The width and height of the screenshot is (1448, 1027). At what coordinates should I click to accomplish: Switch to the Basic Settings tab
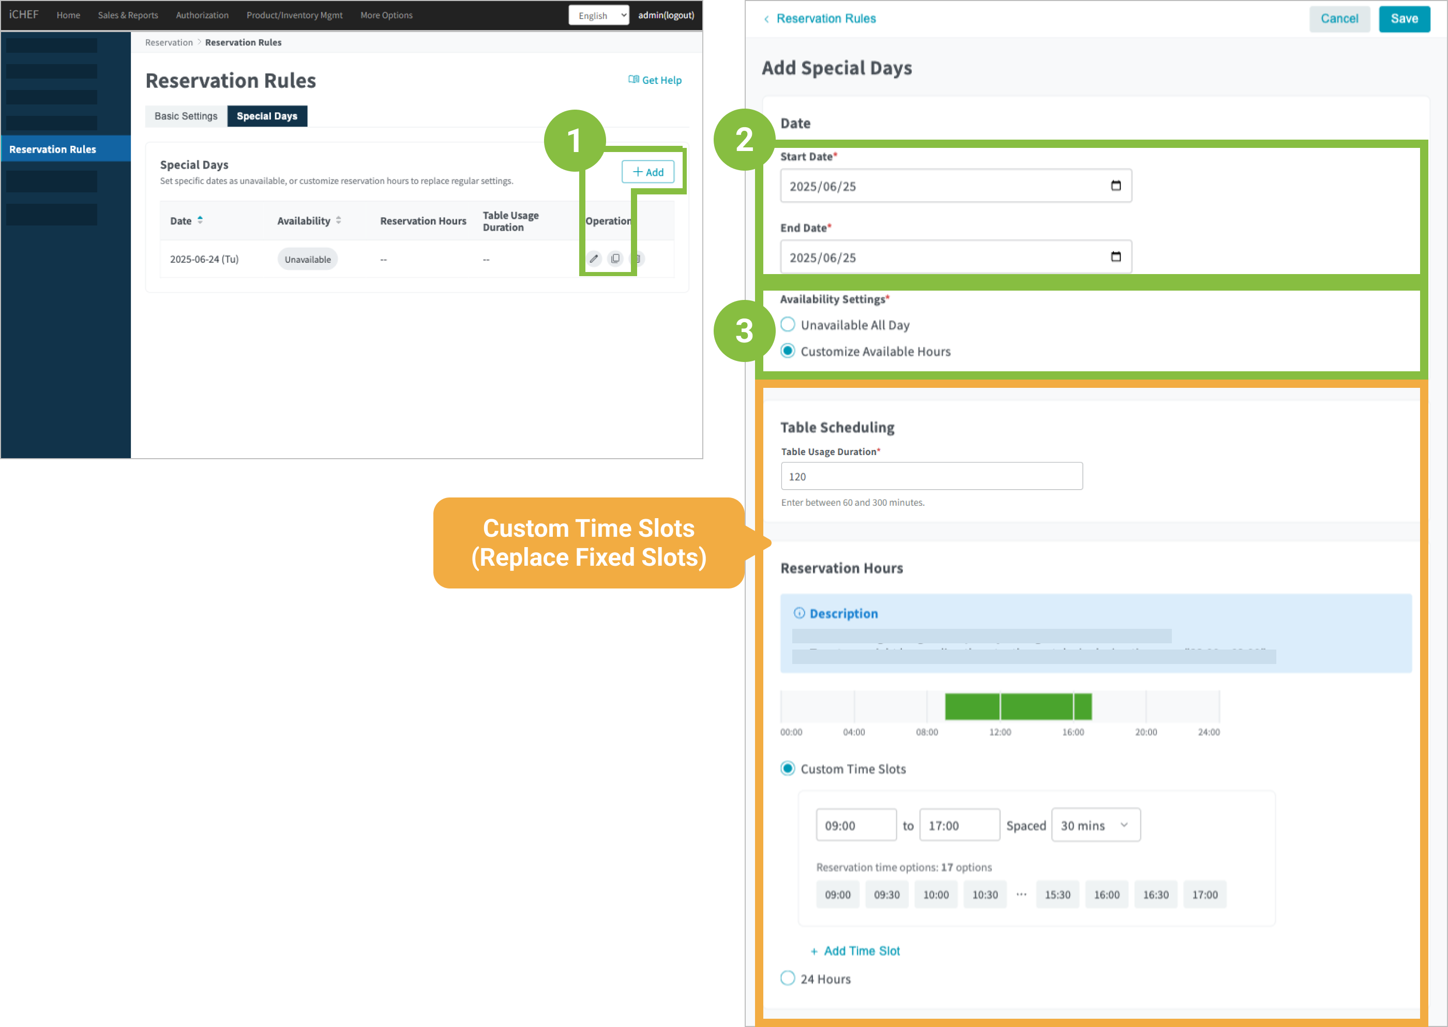coord(186,116)
